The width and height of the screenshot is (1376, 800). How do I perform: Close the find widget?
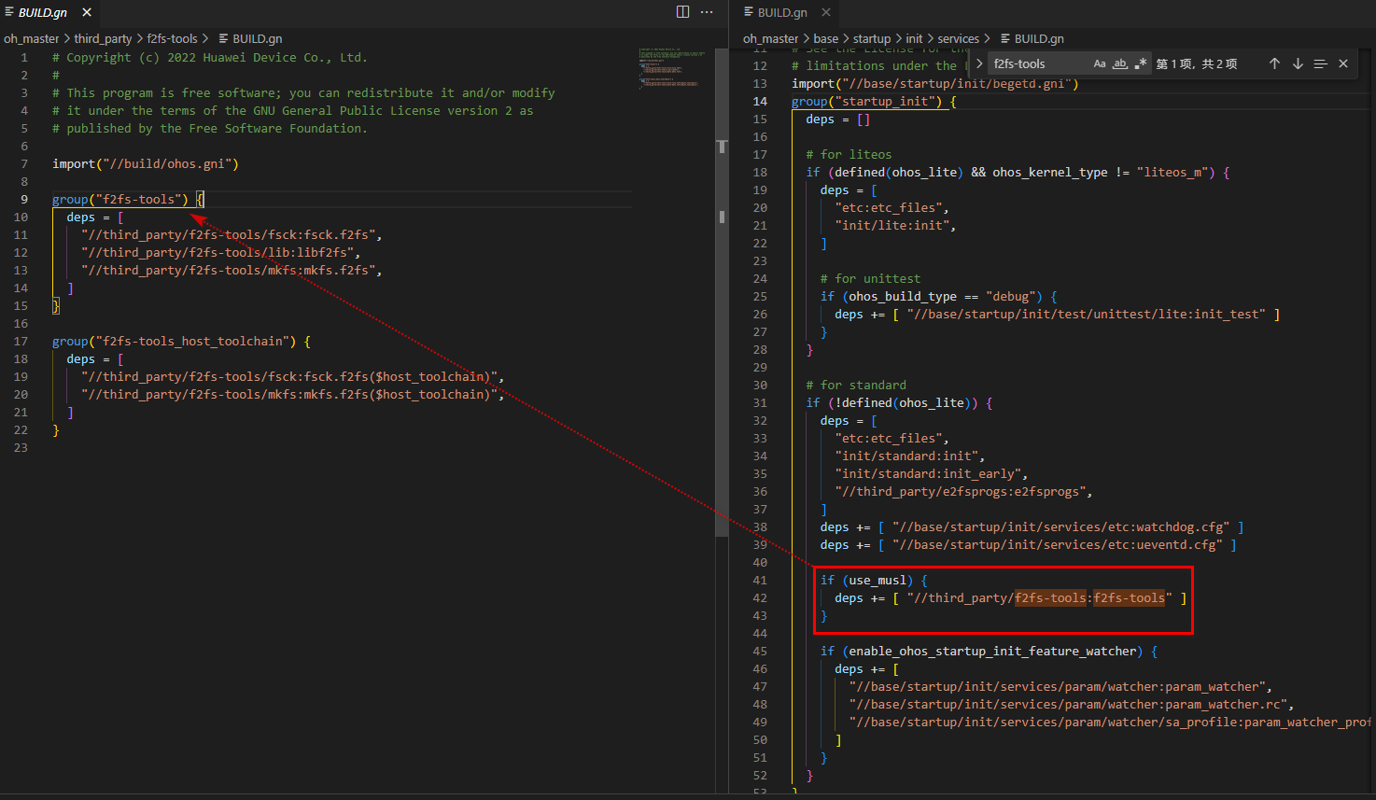click(x=1343, y=63)
